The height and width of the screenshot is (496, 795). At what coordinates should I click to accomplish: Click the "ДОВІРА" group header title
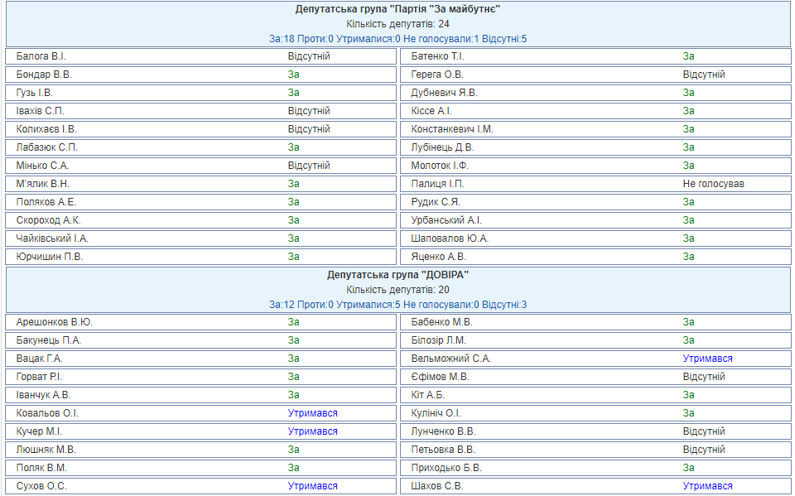click(397, 274)
